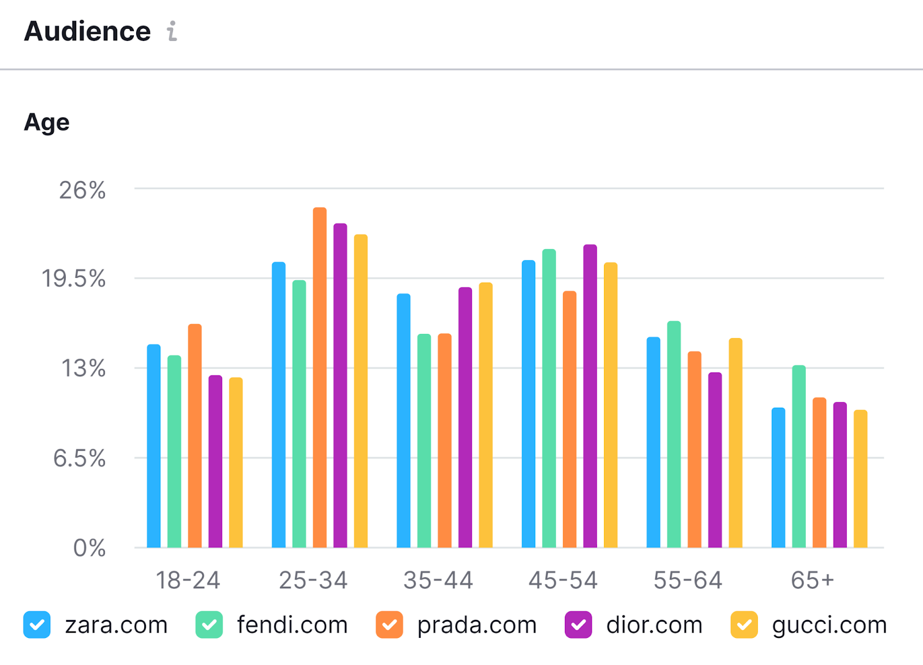Click the fendi.com legend label
Image resolution: width=923 pixels, height=665 pixels.
(x=292, y=625)
